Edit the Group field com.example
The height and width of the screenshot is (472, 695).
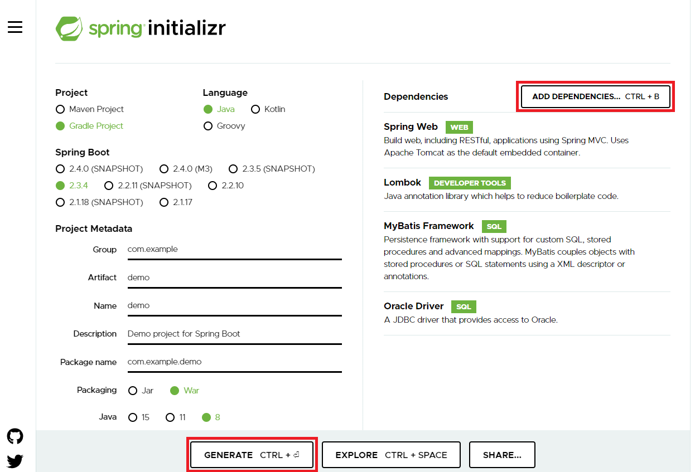(234, 250)
